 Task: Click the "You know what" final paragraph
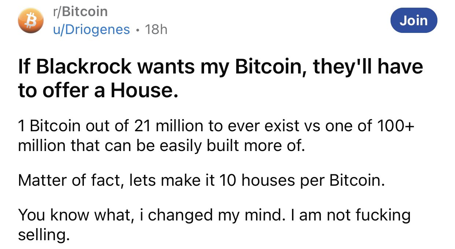click(x=214, y=225)
